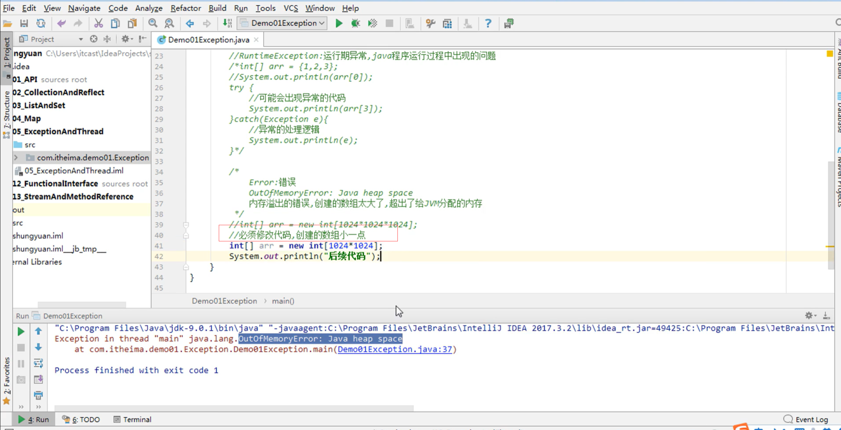This screenshot has width=841, height=430.
Task: Expand the com.itheima.demo01.Exception package
Action: (x=16, y=158)
